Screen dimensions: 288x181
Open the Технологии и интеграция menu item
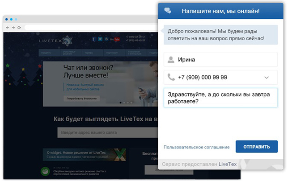136,53
